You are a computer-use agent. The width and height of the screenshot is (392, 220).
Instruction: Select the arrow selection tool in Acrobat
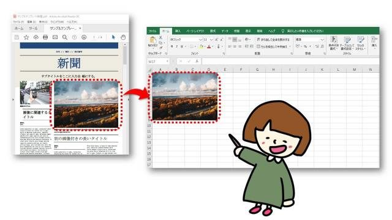click(113, 37)
